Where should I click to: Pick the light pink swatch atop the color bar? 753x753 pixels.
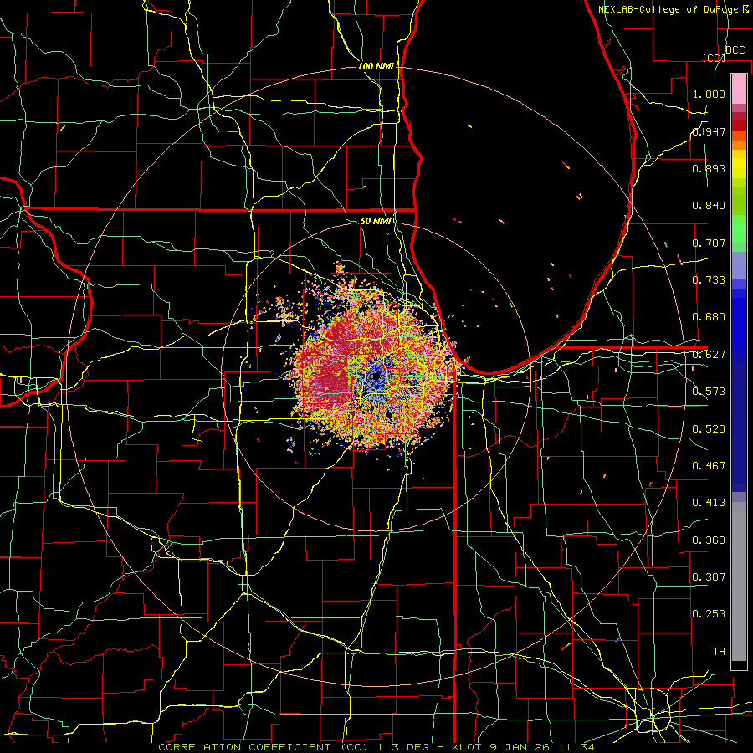pyautogui.click(x=739, y=90)
